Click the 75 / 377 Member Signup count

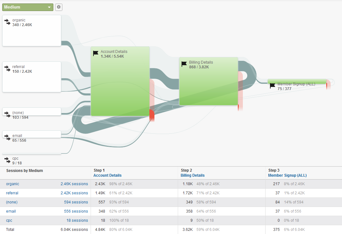[285, 89]
